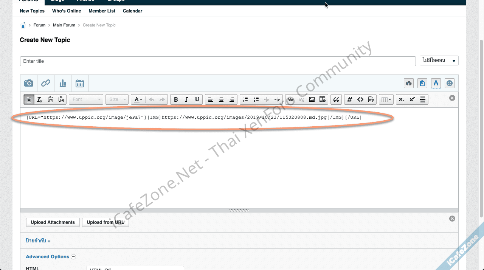484x270 pixels.
Task: Open the topic icon dropdown
Action: (x=439, y=61)
